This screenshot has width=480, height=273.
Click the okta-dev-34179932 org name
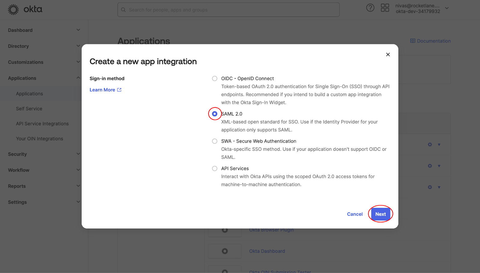tap(418, 11)
